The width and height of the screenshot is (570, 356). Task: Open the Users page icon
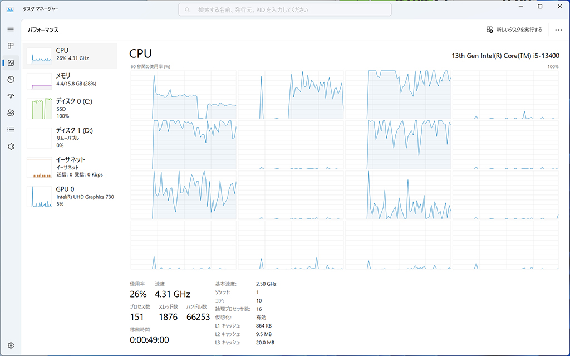coord(11,113)
